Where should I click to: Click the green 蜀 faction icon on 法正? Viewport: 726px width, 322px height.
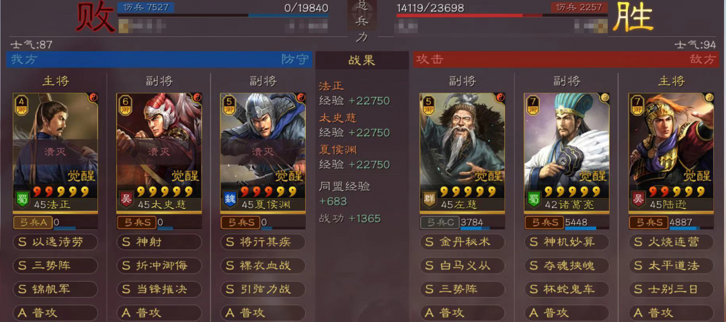23,200
